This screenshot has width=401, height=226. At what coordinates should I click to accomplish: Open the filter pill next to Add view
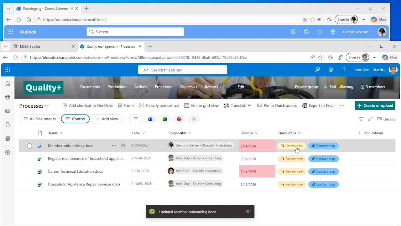click(x=136, y=119)
